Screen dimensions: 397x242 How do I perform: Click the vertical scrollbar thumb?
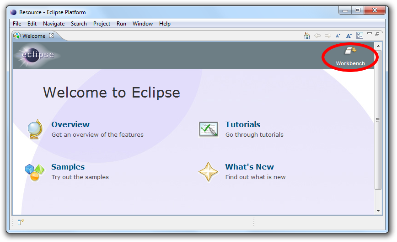point(378,119)
